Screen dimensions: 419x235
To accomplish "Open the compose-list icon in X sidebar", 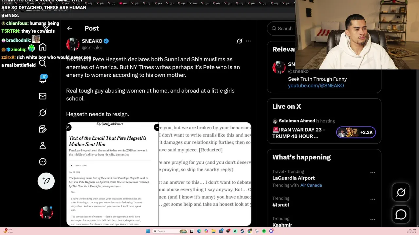I will point(43,129).
